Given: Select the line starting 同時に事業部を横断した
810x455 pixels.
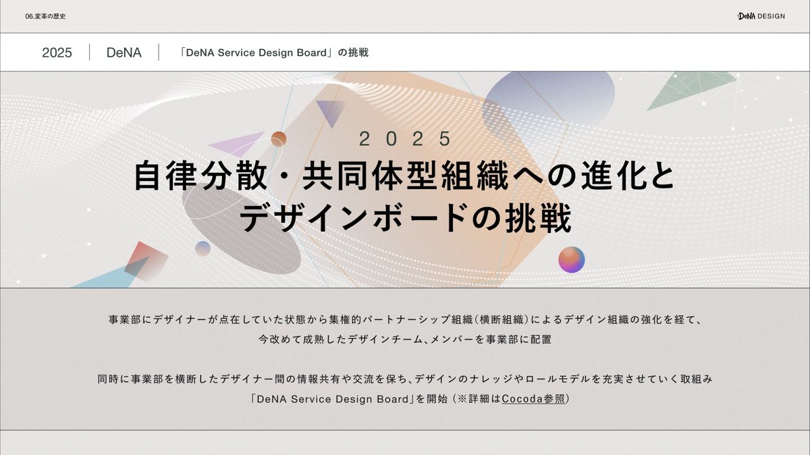Looking at the screenshot, I should [405, 379].
